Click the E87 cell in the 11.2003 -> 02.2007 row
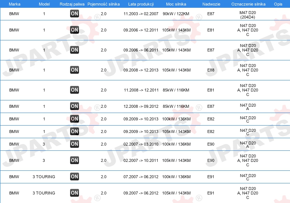Viewport: 290px width, 203px height. point(211,14)
